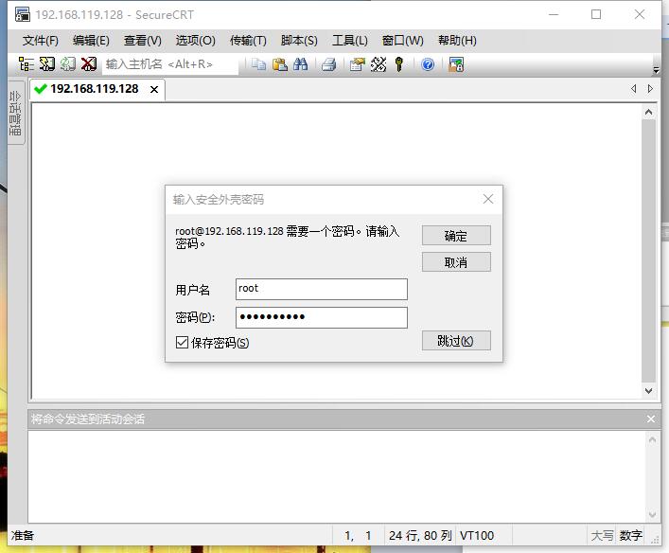Click the green connected checkmark on the session tab
Viewport: 669px width, 553px height.
41,89
